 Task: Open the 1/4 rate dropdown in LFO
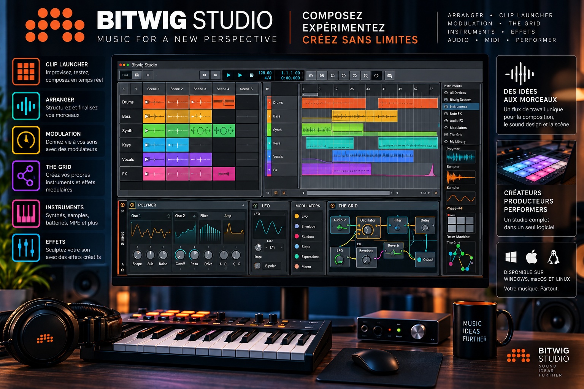(x=274, y=247)
